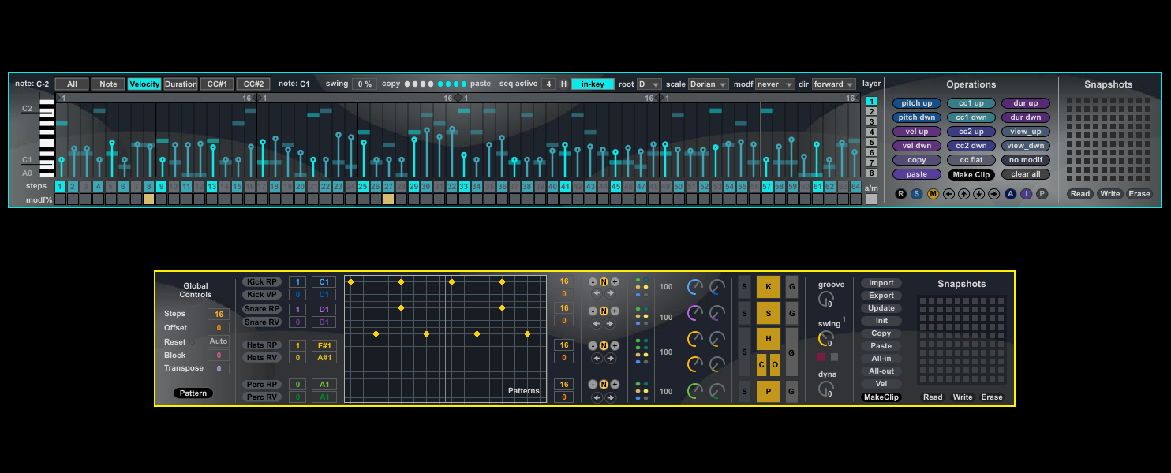Screen dimensions: 1171x473
Task: Click the yellow N icon in Perc row
Action: coord(604,385)
